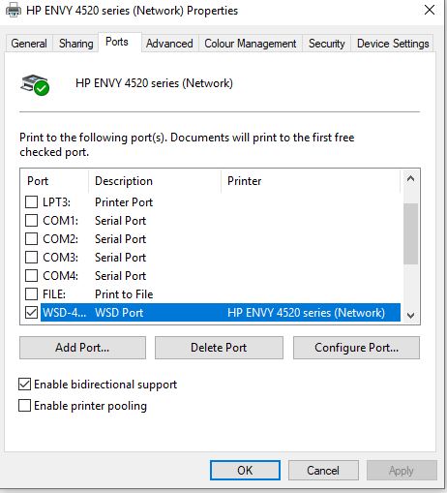Tick the COM3: port checkbox
Screen dimensions: 447x493
tap(31, 258)
